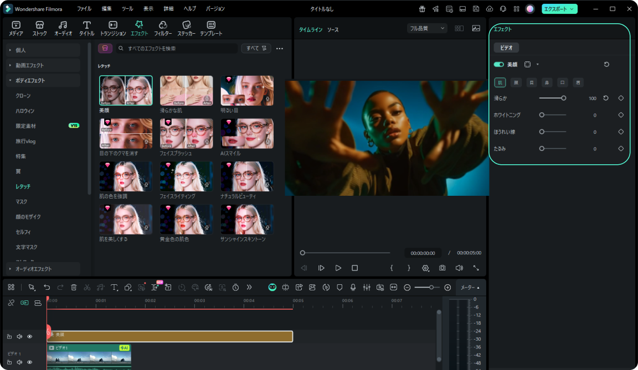
Task: Open the フル品質 quality dropdown
Action: pyautogui.click(x=426, y=28)
